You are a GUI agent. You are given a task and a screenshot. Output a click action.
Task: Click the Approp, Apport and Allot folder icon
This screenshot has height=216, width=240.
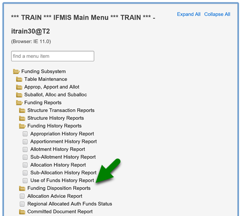tap(19, 87)
